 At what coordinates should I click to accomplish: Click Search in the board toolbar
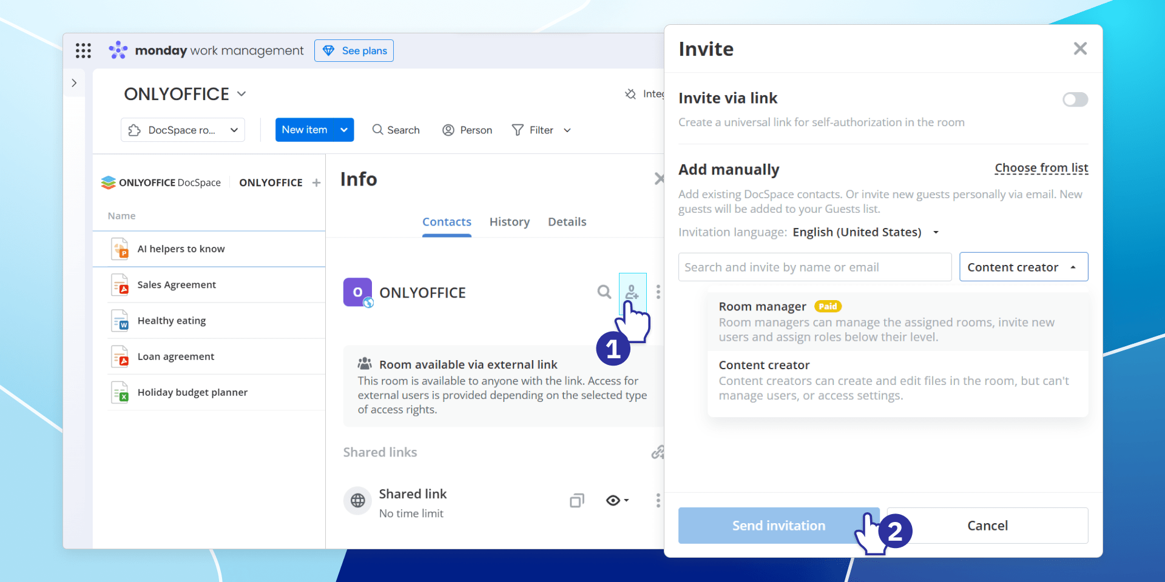396,130
